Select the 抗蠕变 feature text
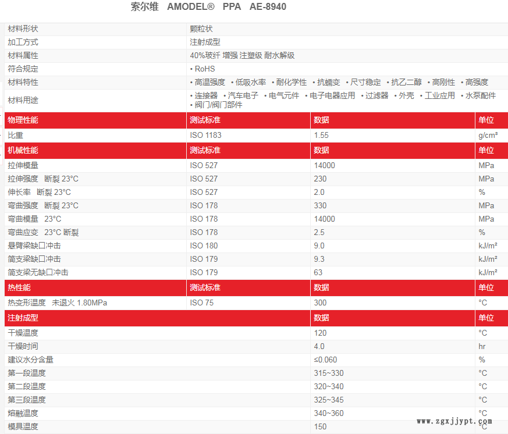 (328, 83)
